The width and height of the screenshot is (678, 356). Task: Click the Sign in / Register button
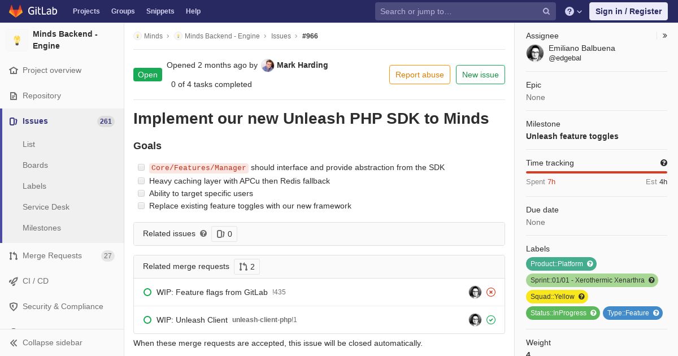[628, 11]
